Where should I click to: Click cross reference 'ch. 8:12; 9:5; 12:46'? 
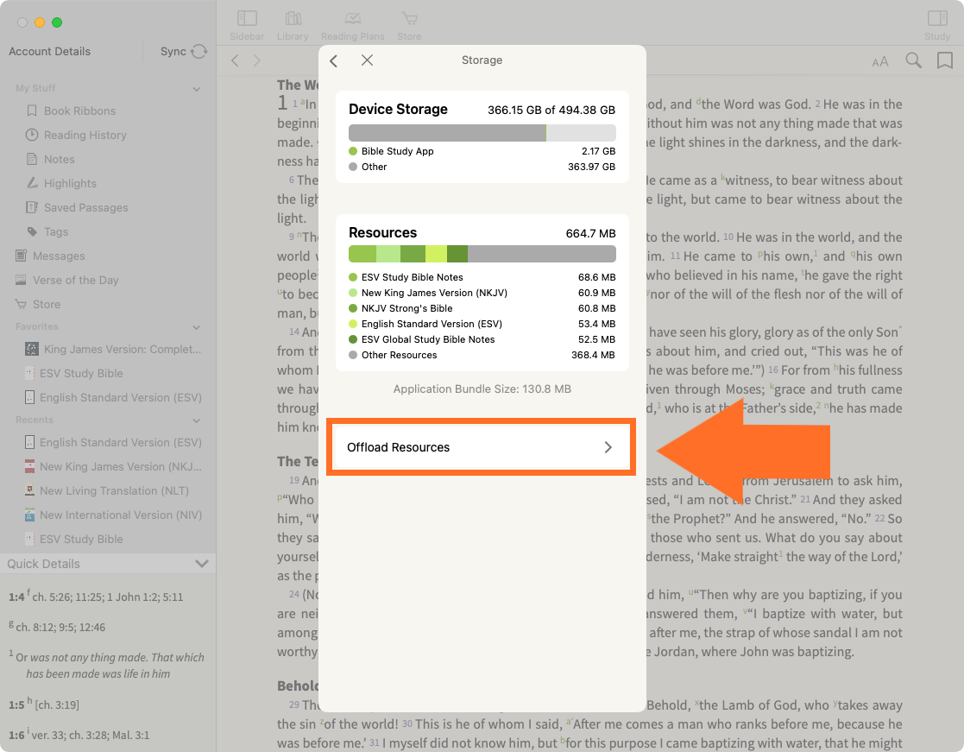point(60,628)
